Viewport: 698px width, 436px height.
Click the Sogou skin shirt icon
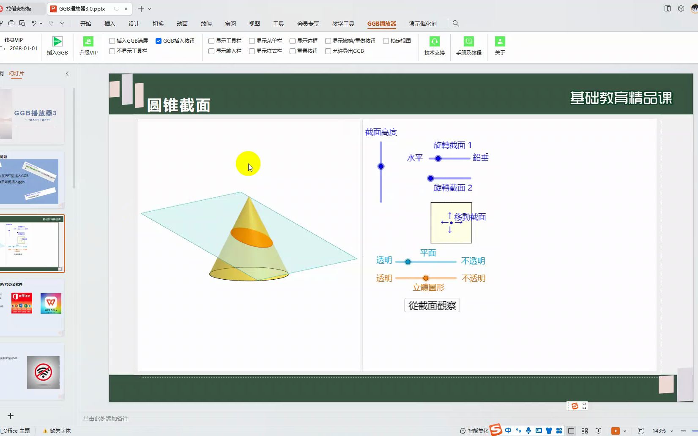[549, 431]
